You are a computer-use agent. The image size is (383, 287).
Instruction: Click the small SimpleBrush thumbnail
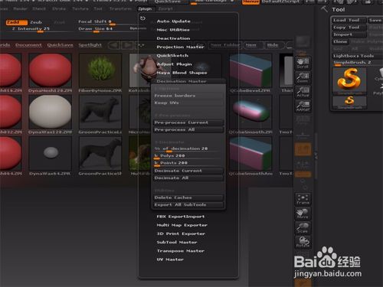[x=349, y=102]
